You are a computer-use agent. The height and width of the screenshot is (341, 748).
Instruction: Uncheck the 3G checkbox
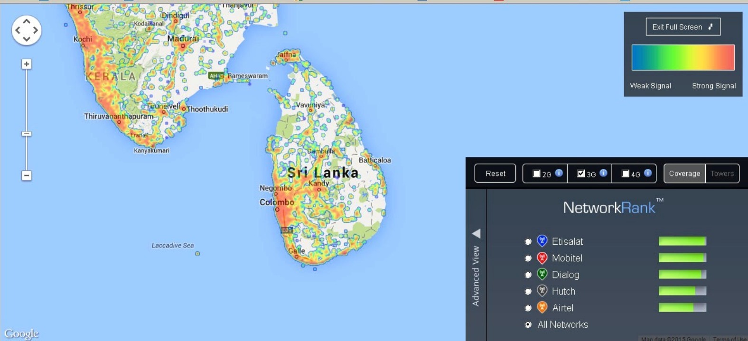(x=581, y=174)
